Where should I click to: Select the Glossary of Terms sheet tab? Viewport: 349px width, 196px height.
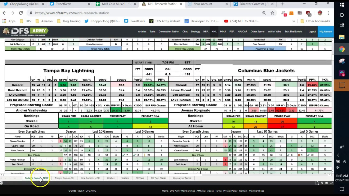pyautogui.click(x=182, y=178)
